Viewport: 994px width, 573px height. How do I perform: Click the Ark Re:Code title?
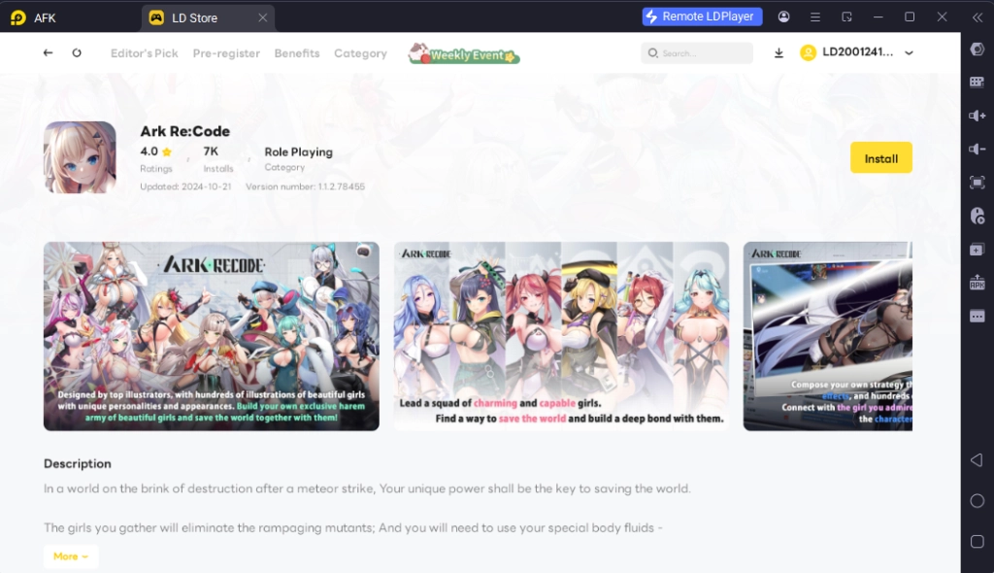(x=184, y=131)
